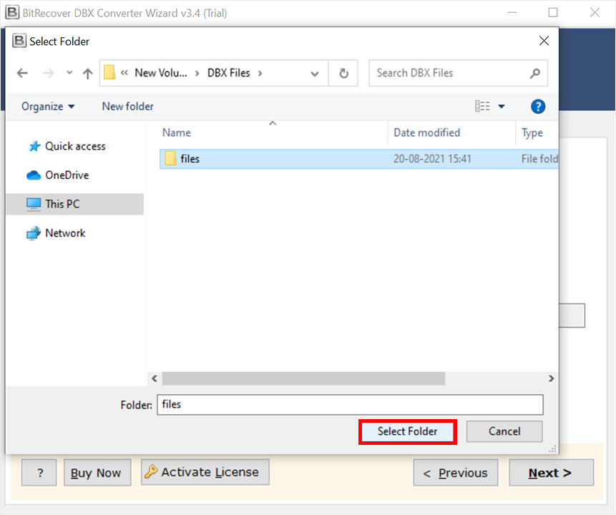Open the blue help icon
Screen dimensions: 616x515
point(538,107)
